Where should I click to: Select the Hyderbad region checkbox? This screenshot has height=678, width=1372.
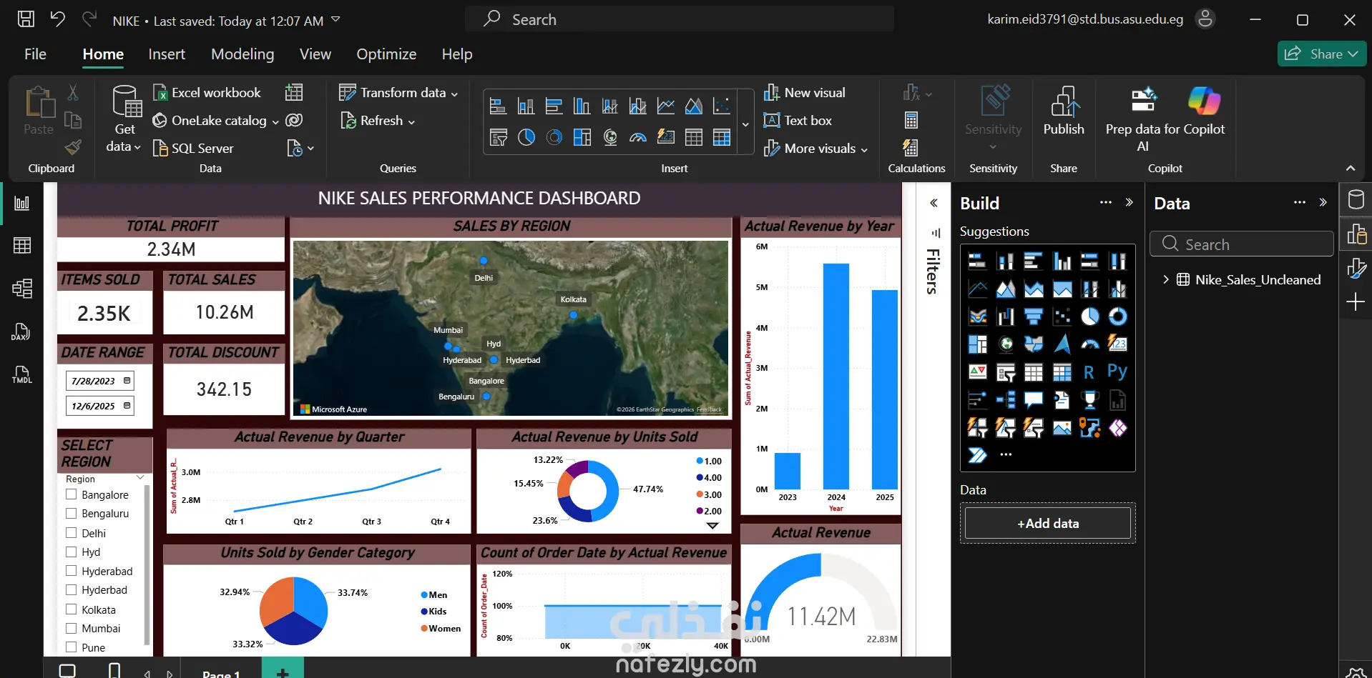click(71, 589)
